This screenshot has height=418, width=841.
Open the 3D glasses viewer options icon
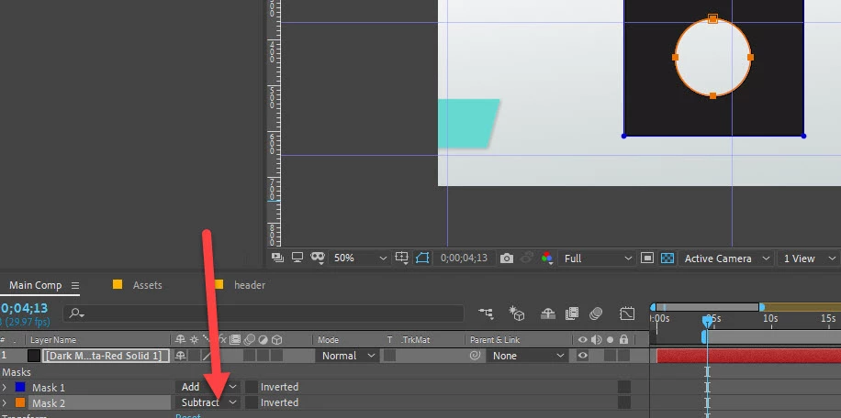point(318,258)
